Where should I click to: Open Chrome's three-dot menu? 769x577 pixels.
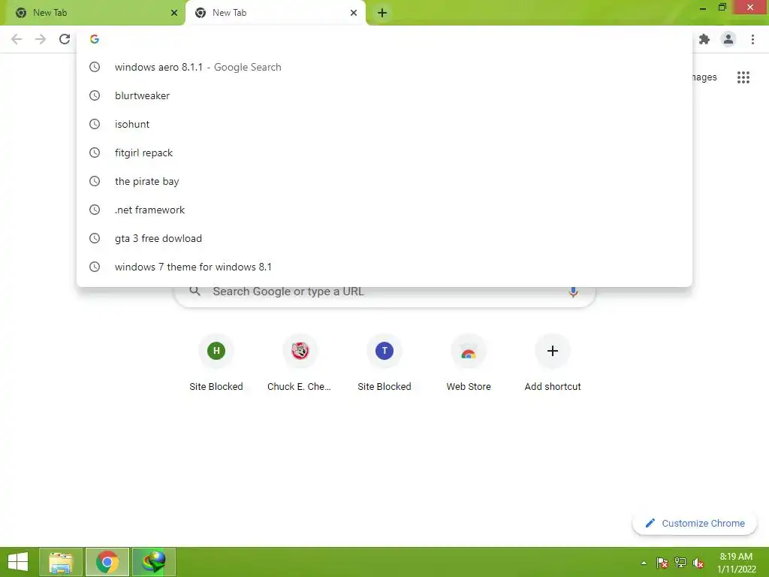point(752,39)
